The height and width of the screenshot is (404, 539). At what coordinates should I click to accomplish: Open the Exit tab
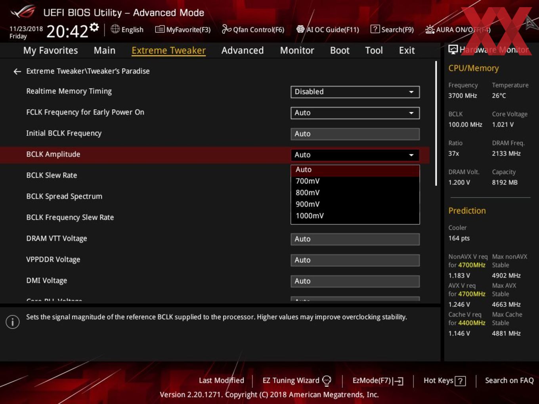click(407, 50)
